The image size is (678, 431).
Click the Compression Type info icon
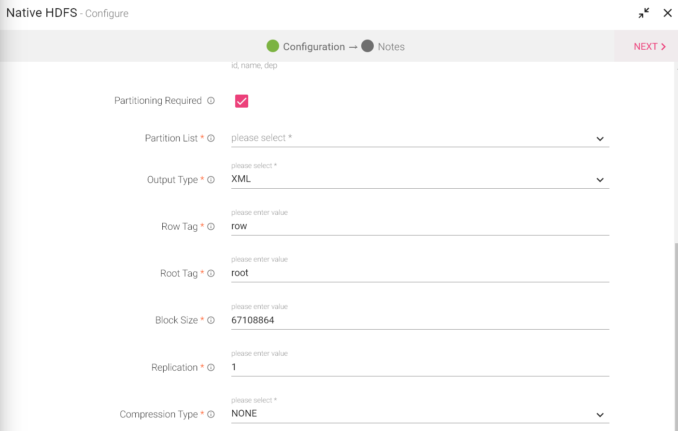pos(211,414)
